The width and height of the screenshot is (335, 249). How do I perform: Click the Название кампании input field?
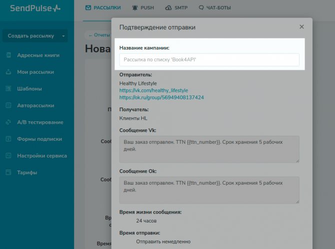(209, 60)
